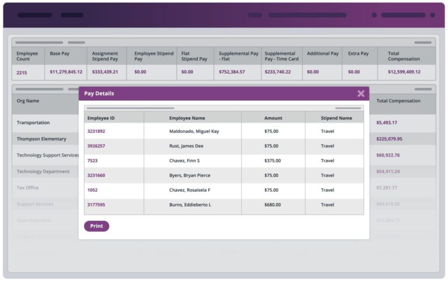Sort by Employee Name column header
448x281 pixels.
187,118
